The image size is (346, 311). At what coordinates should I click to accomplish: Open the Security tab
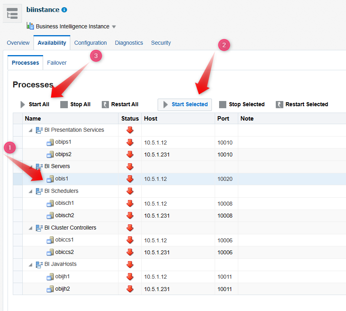point(161,43)
